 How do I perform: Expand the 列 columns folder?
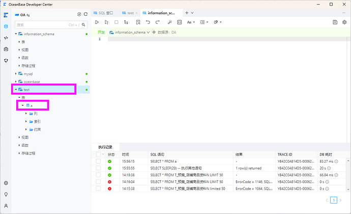click(26, 114)
